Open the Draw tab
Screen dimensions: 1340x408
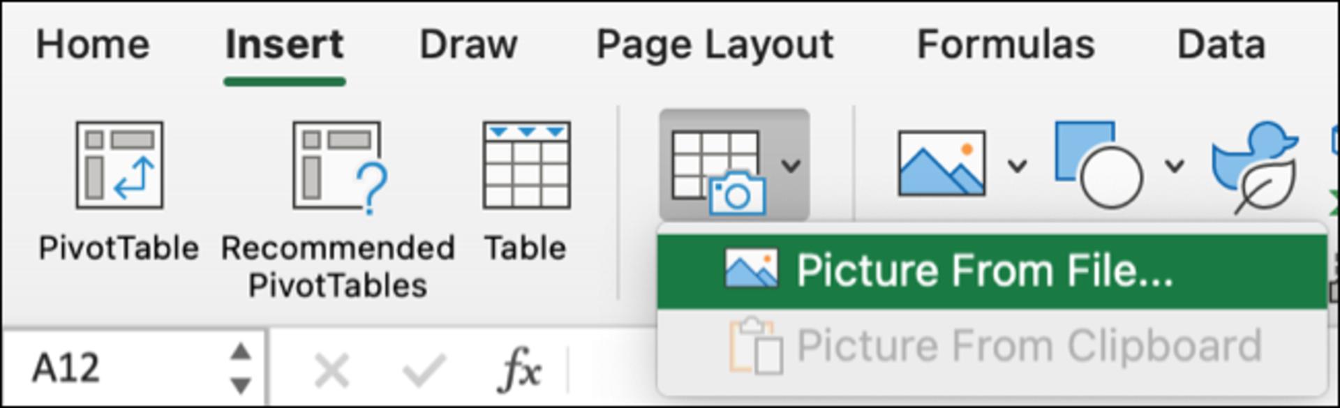[x=468, y=45]
